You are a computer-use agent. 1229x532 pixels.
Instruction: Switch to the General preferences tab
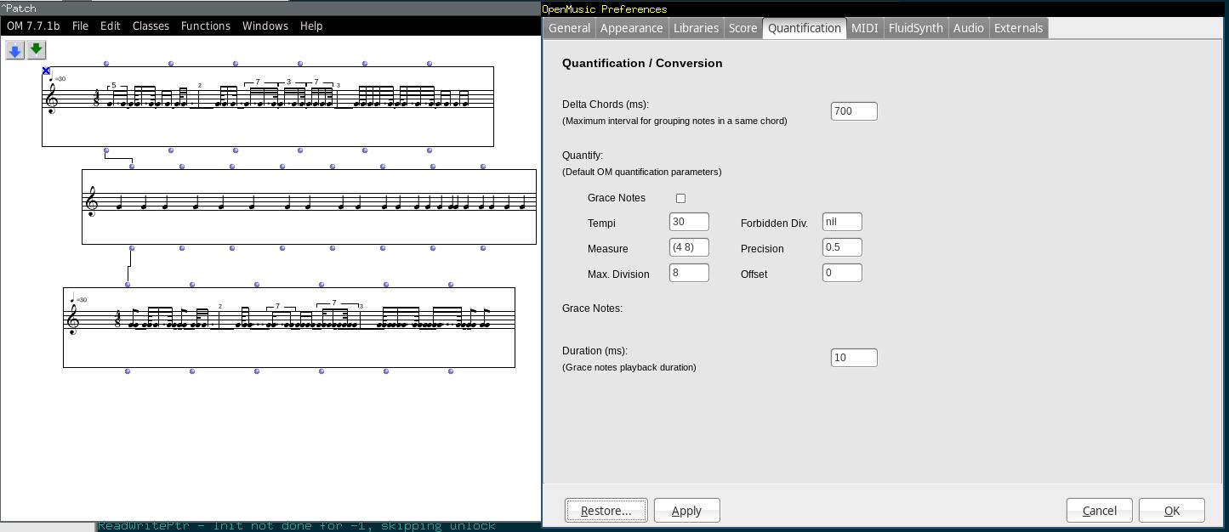click(569, 28)
